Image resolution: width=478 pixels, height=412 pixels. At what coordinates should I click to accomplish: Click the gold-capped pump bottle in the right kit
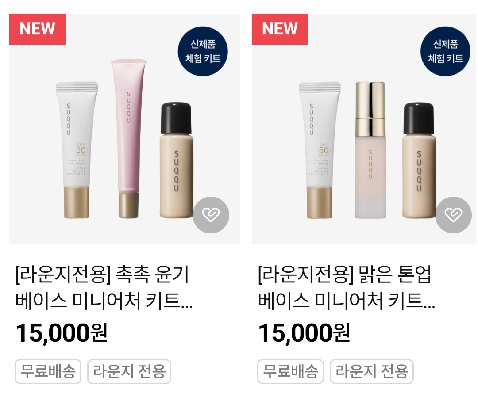click(370, 150)
